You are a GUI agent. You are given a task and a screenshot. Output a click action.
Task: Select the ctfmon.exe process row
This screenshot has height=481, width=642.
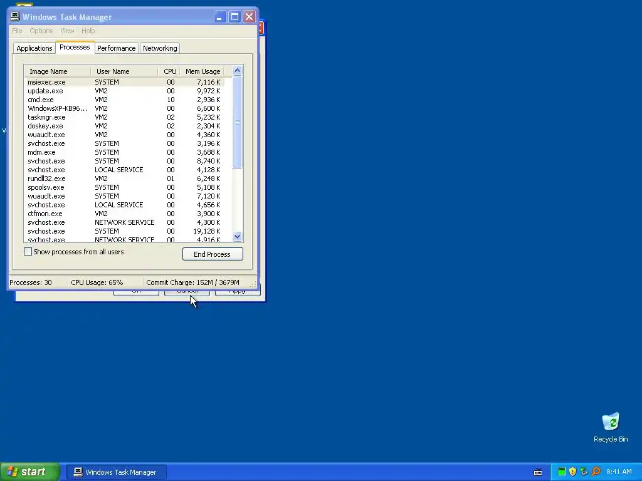click(x=125, y=214)
